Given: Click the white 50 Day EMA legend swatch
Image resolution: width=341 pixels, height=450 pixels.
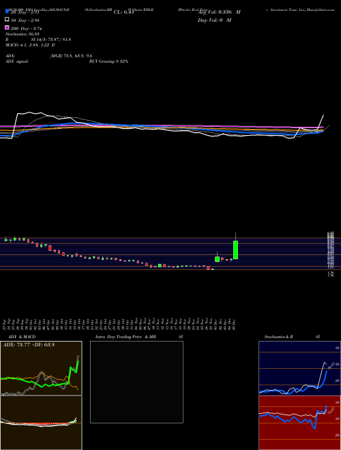Looking at the screenshot, I should tap(7, 20).
